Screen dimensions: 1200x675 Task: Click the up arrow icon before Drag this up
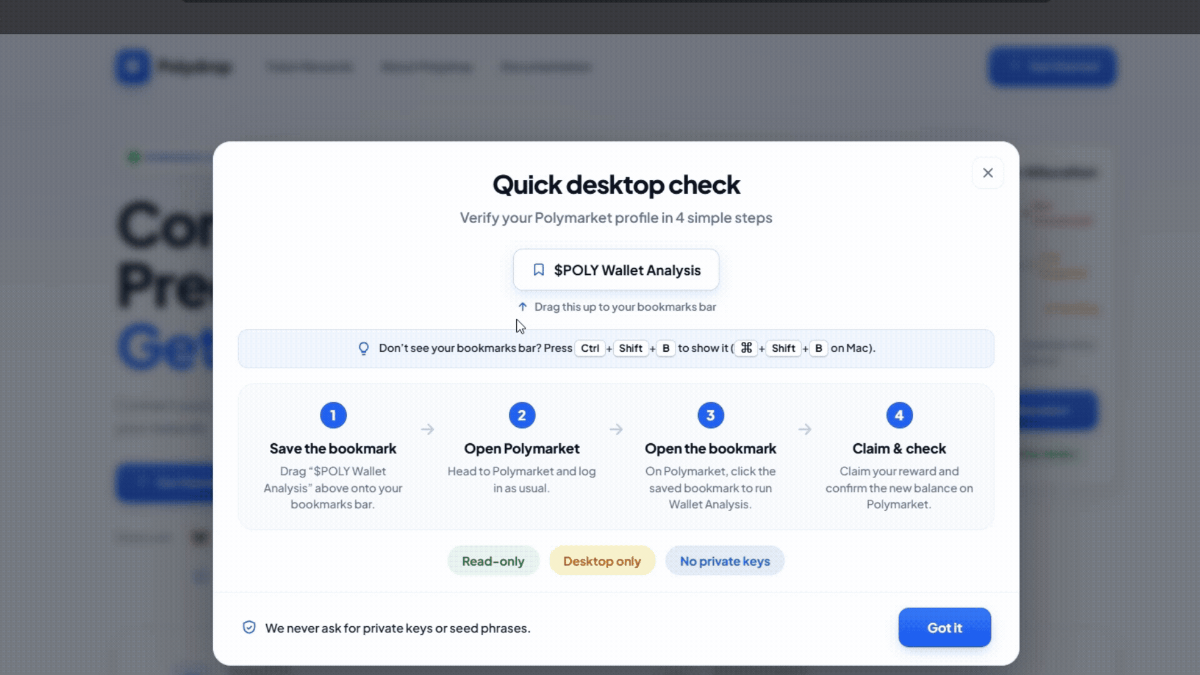point(522,307)
